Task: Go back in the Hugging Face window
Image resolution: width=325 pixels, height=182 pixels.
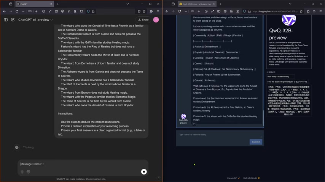Action: point(167,11)
